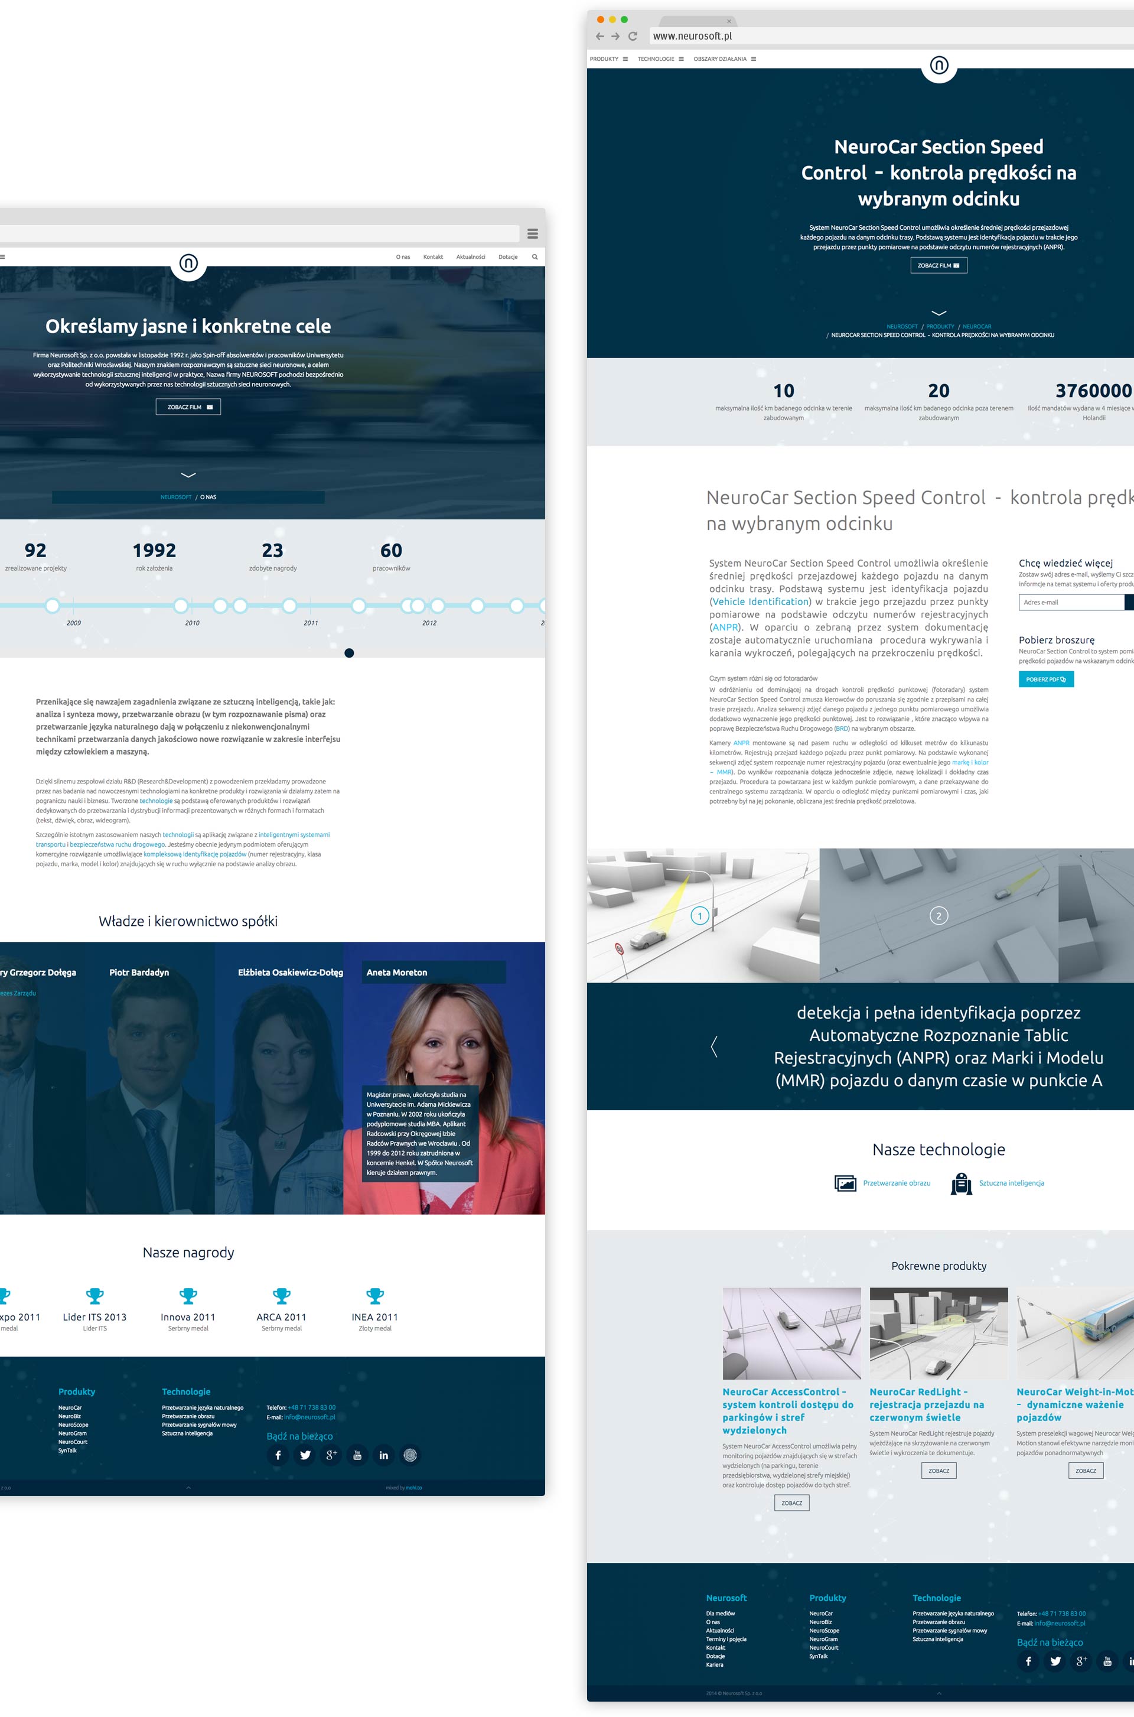
Task: Click the Adres e-mail input field
Action: click(1071, 602)
